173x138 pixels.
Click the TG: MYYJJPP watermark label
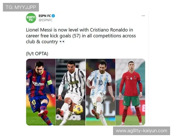coord(21,7)
